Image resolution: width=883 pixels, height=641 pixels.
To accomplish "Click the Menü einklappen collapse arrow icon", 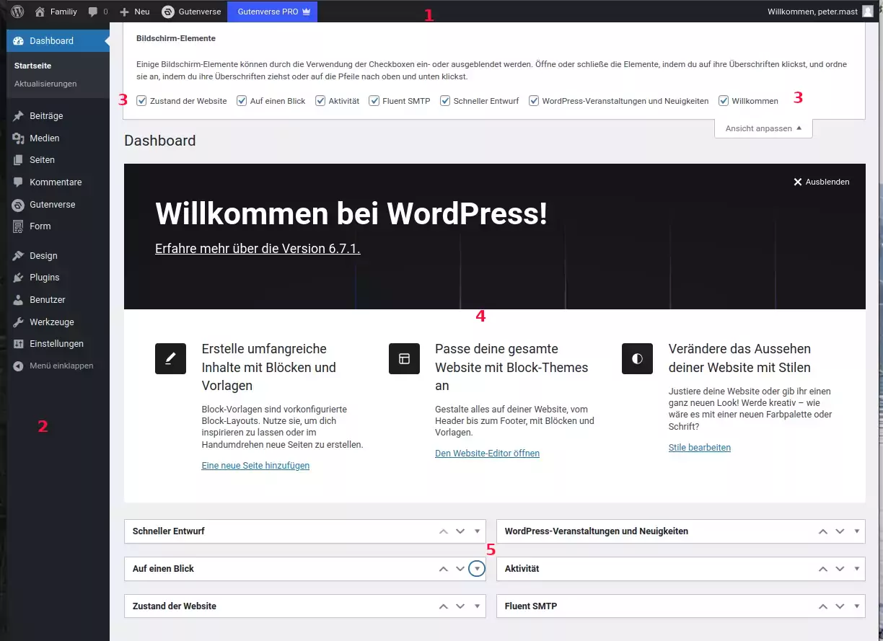I will click(x=19, y=366).
